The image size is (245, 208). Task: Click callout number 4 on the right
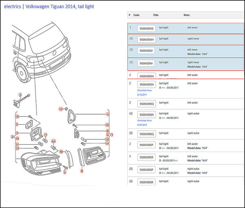(x=107, y=114)
